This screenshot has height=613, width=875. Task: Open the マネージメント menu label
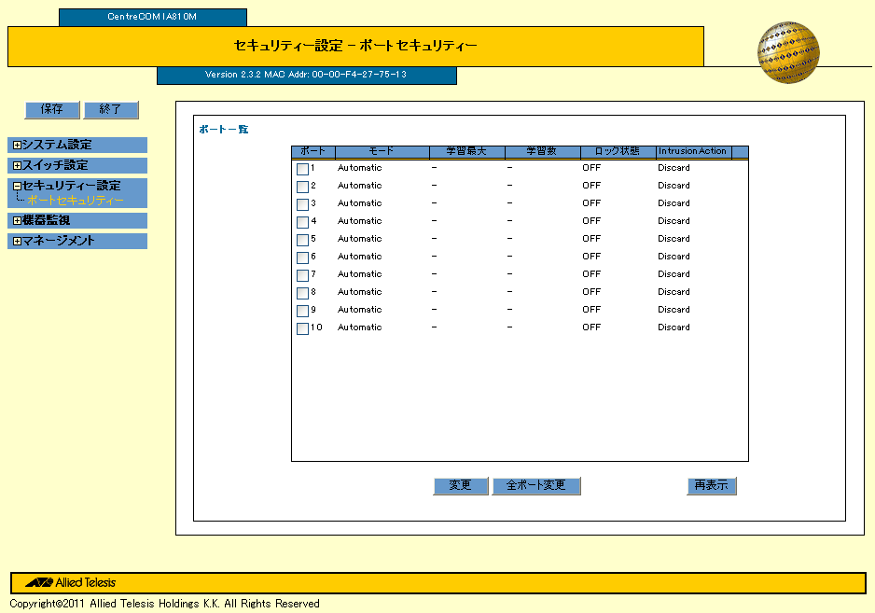(58, 241)
